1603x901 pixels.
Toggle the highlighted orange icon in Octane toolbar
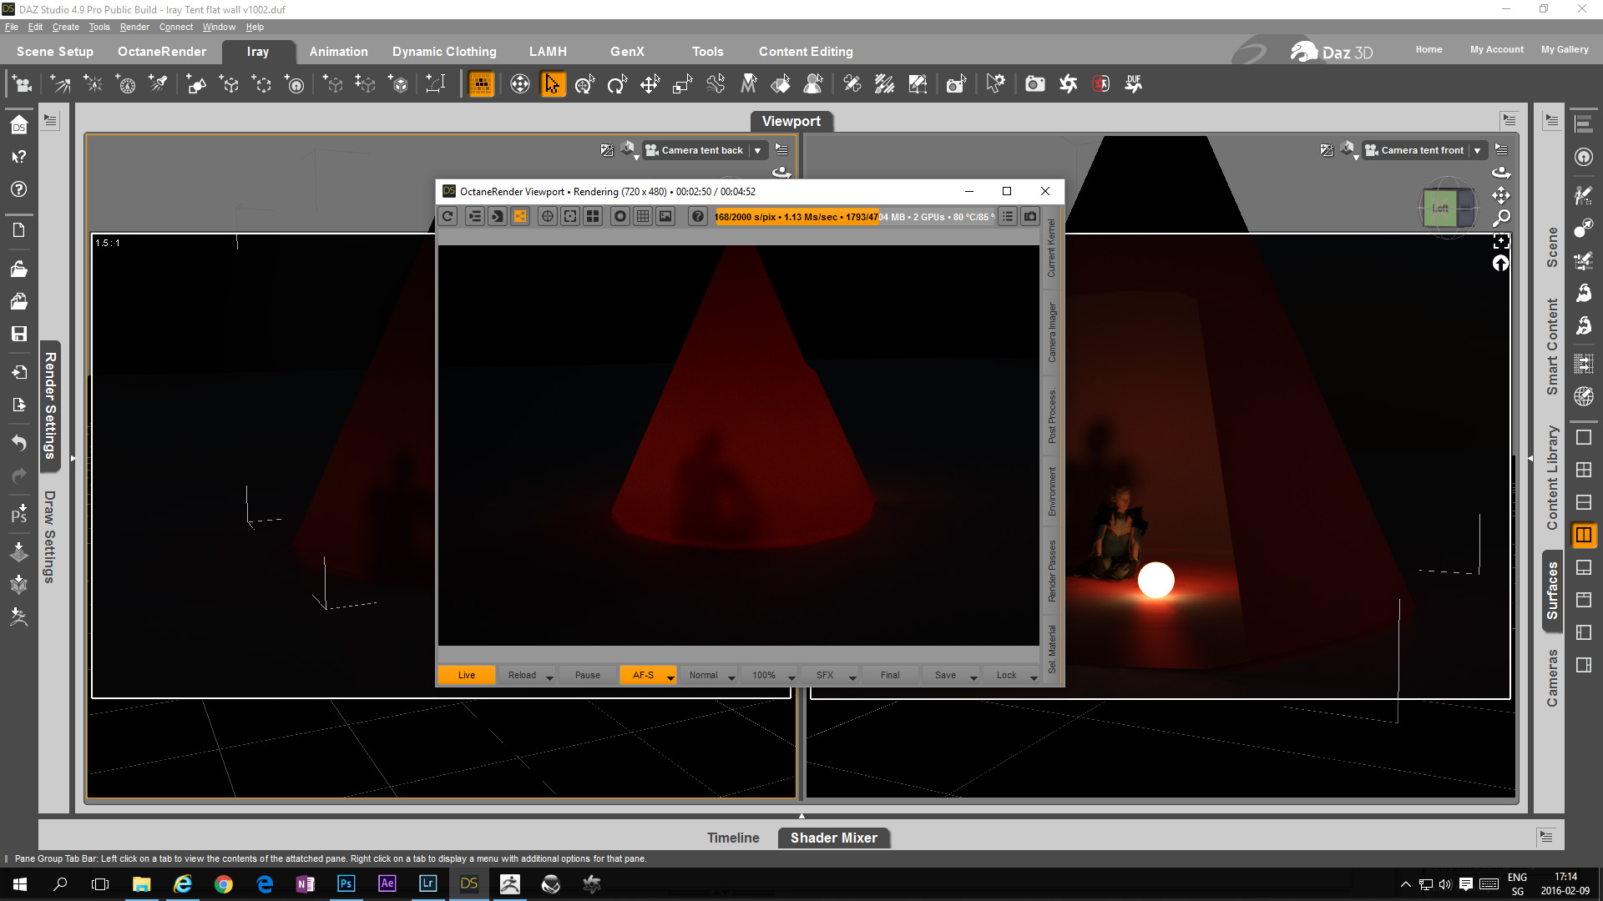pos(520,217)
